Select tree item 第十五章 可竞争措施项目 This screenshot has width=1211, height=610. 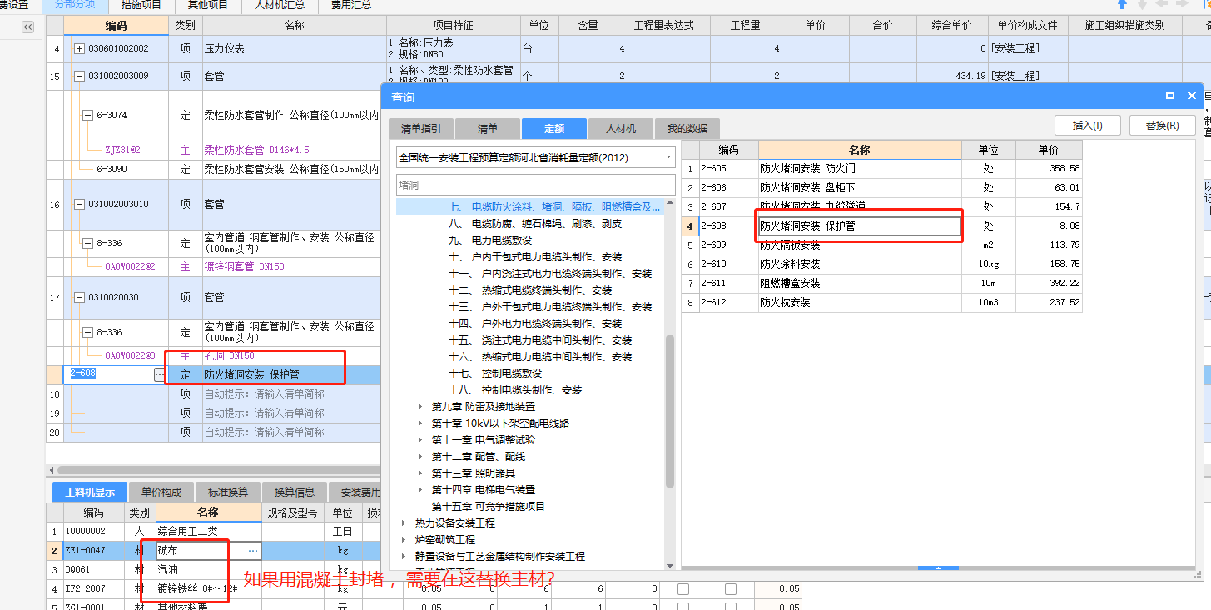(488, 507)
